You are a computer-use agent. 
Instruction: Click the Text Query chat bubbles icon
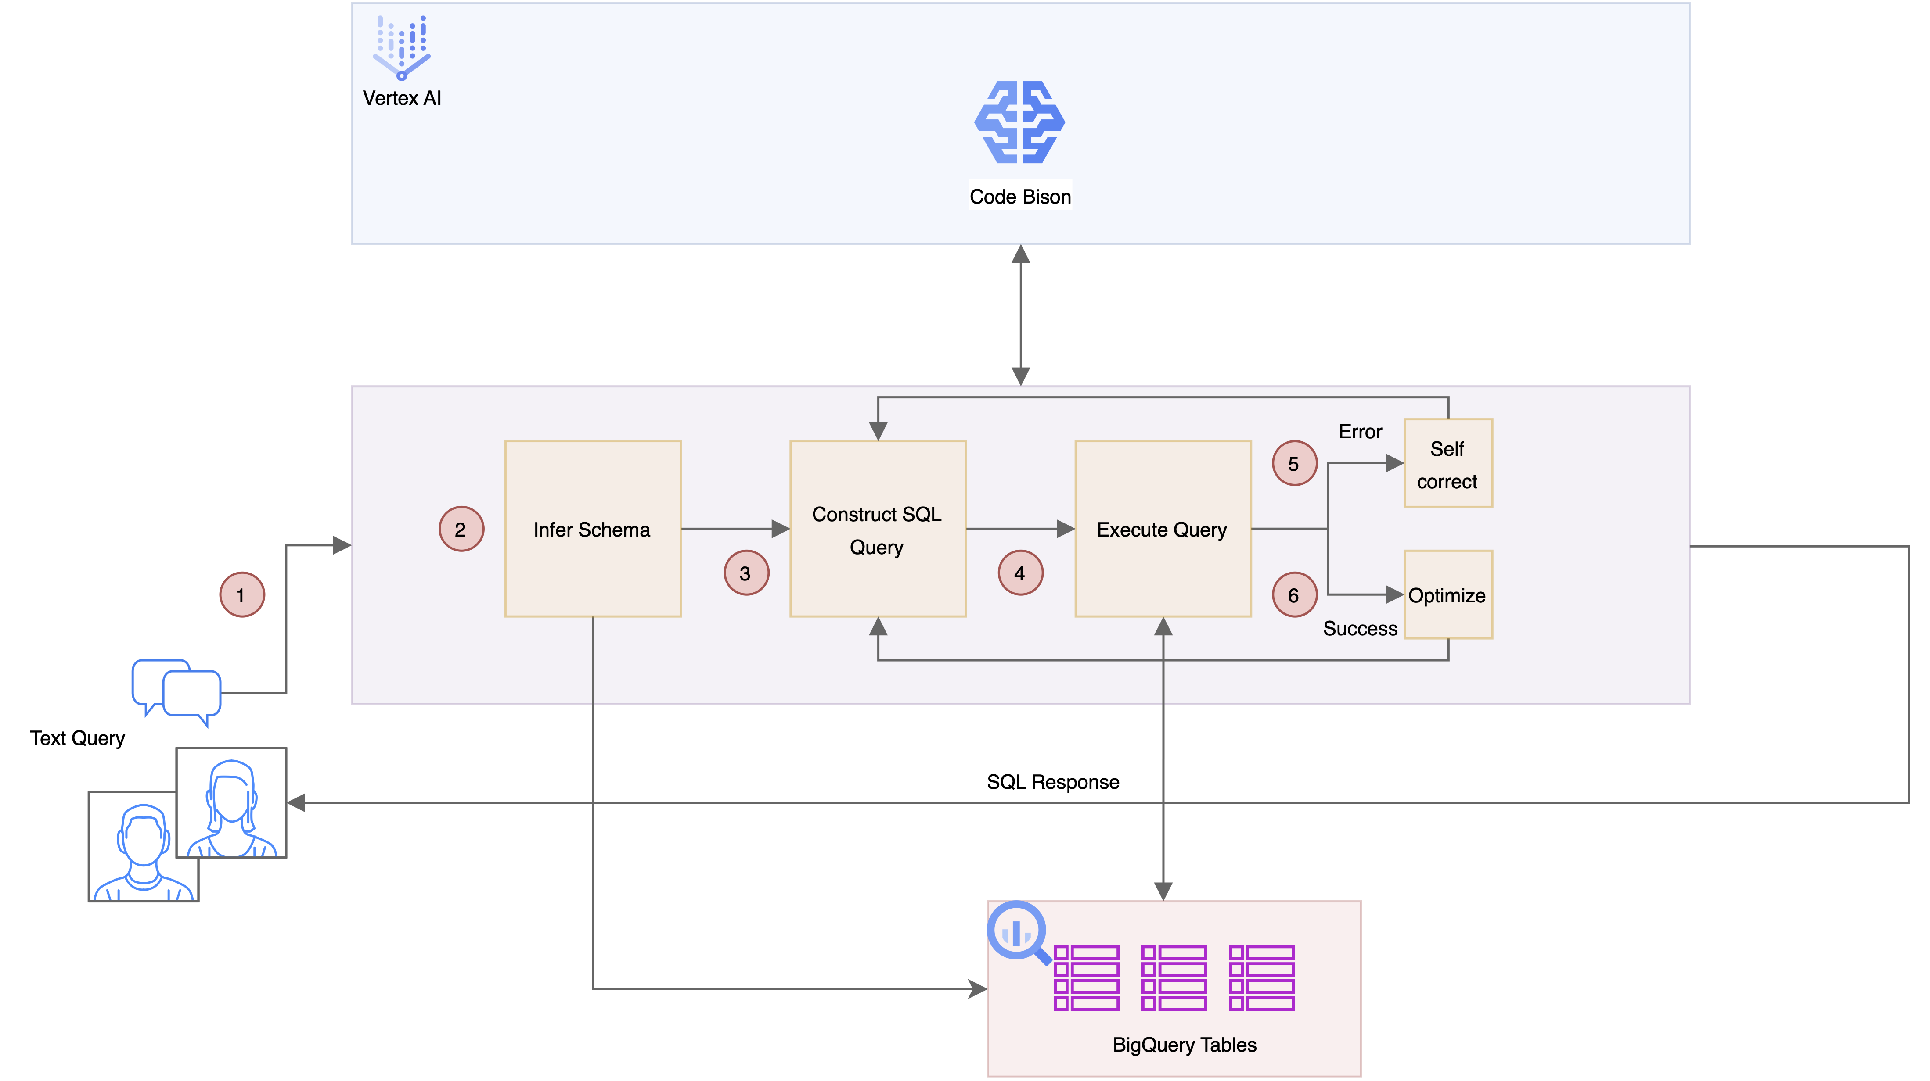[177, 692]
